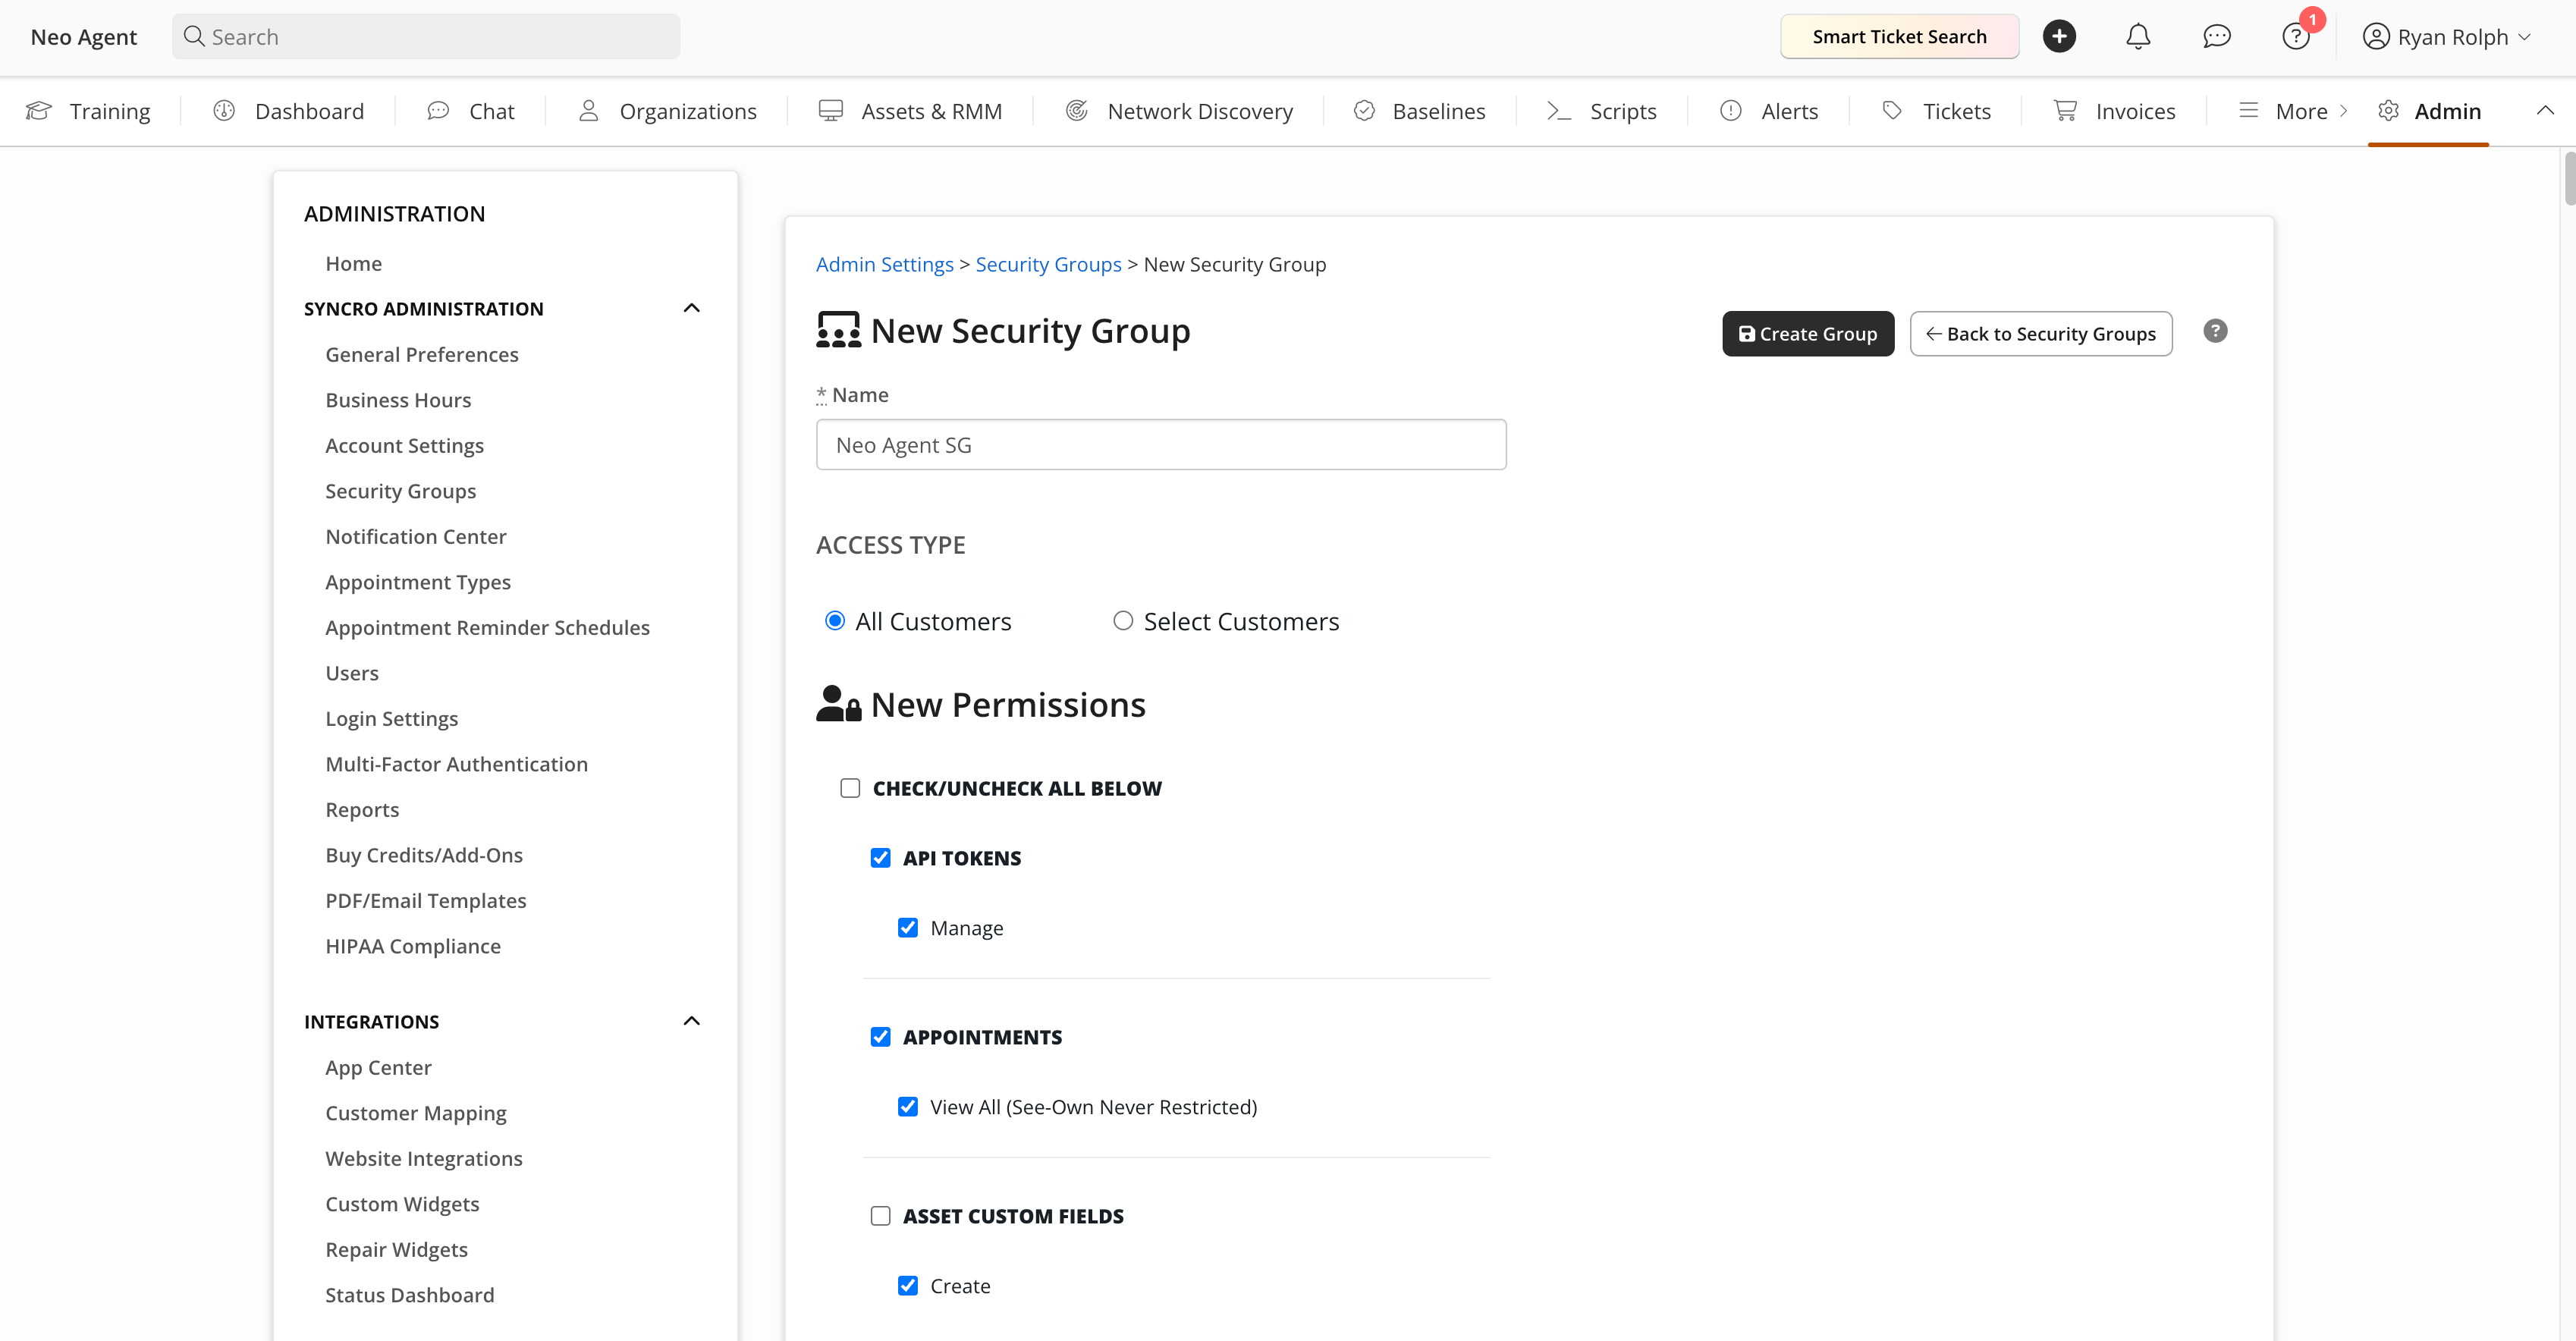Click the Scripts terminal prompt icon
2576x1341 pixels.
[x=1559, y=111]
